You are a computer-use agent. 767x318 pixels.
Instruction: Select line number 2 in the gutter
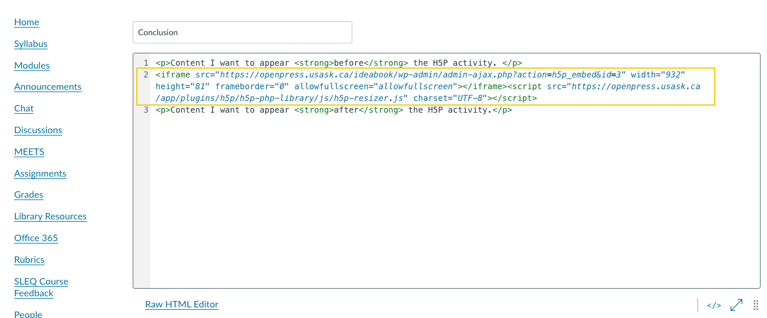pos(146,75)
